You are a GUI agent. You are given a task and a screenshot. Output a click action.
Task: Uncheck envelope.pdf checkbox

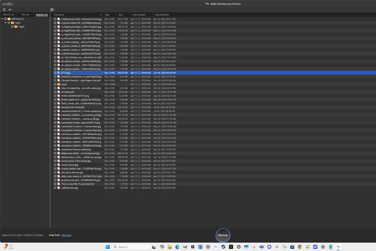pos(55,92)
